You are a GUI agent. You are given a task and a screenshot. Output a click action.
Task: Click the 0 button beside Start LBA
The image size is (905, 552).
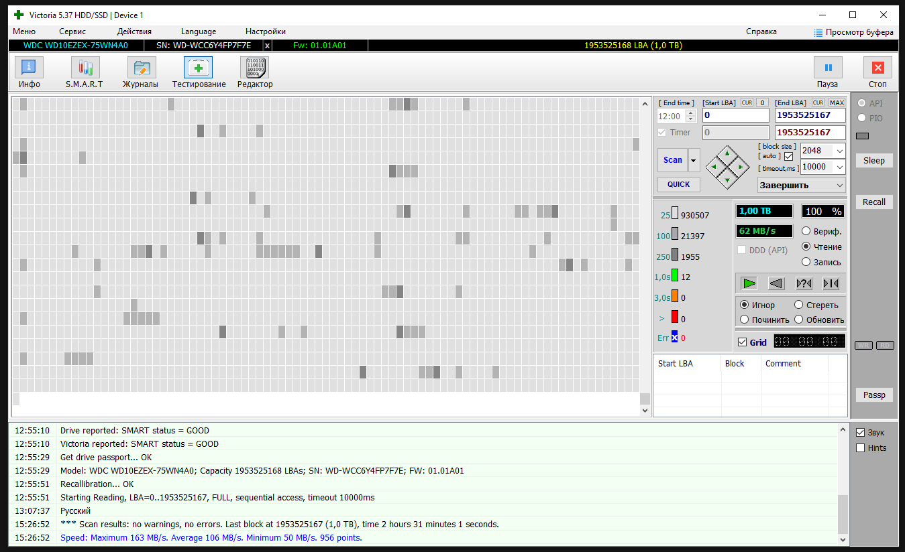[762, 103]
